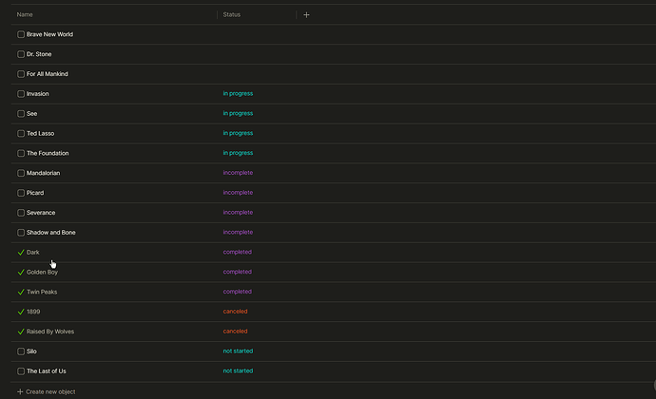Open the Brave New World entry
This screenshot has width=656, height=399.
click(x=49, y=34)
